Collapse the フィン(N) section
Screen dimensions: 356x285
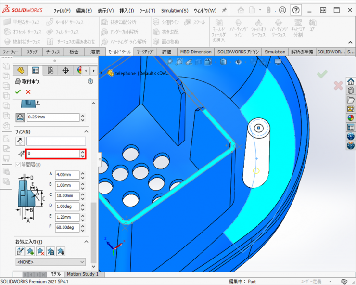pos(87,131)
